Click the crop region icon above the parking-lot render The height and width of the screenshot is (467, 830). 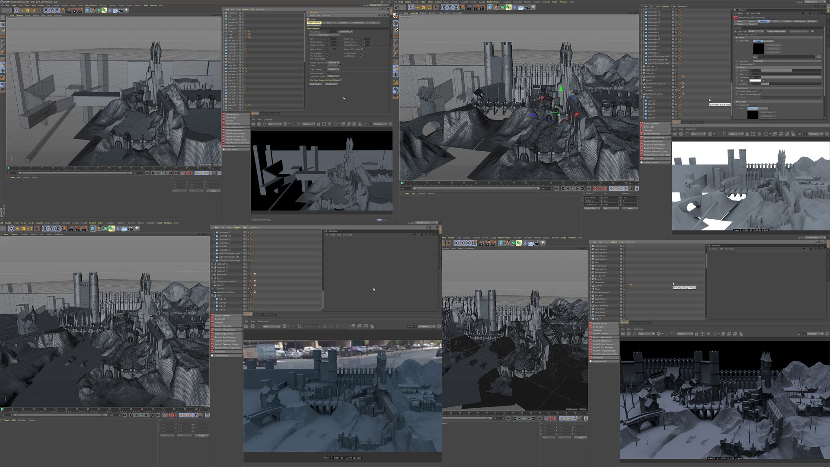300,326
